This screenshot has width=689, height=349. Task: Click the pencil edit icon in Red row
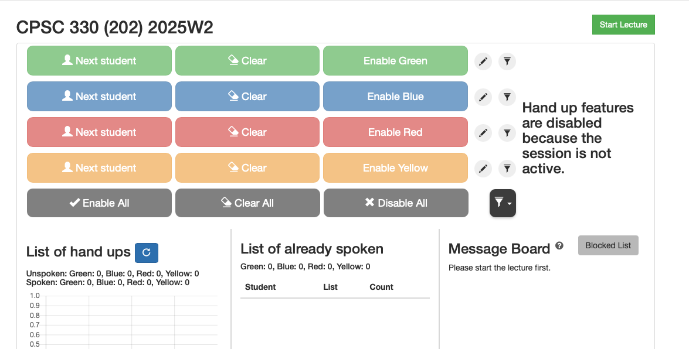point(483,133)
